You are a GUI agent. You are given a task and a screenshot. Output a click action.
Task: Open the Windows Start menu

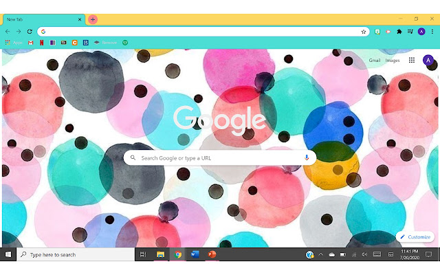click(x=8, y=254)
